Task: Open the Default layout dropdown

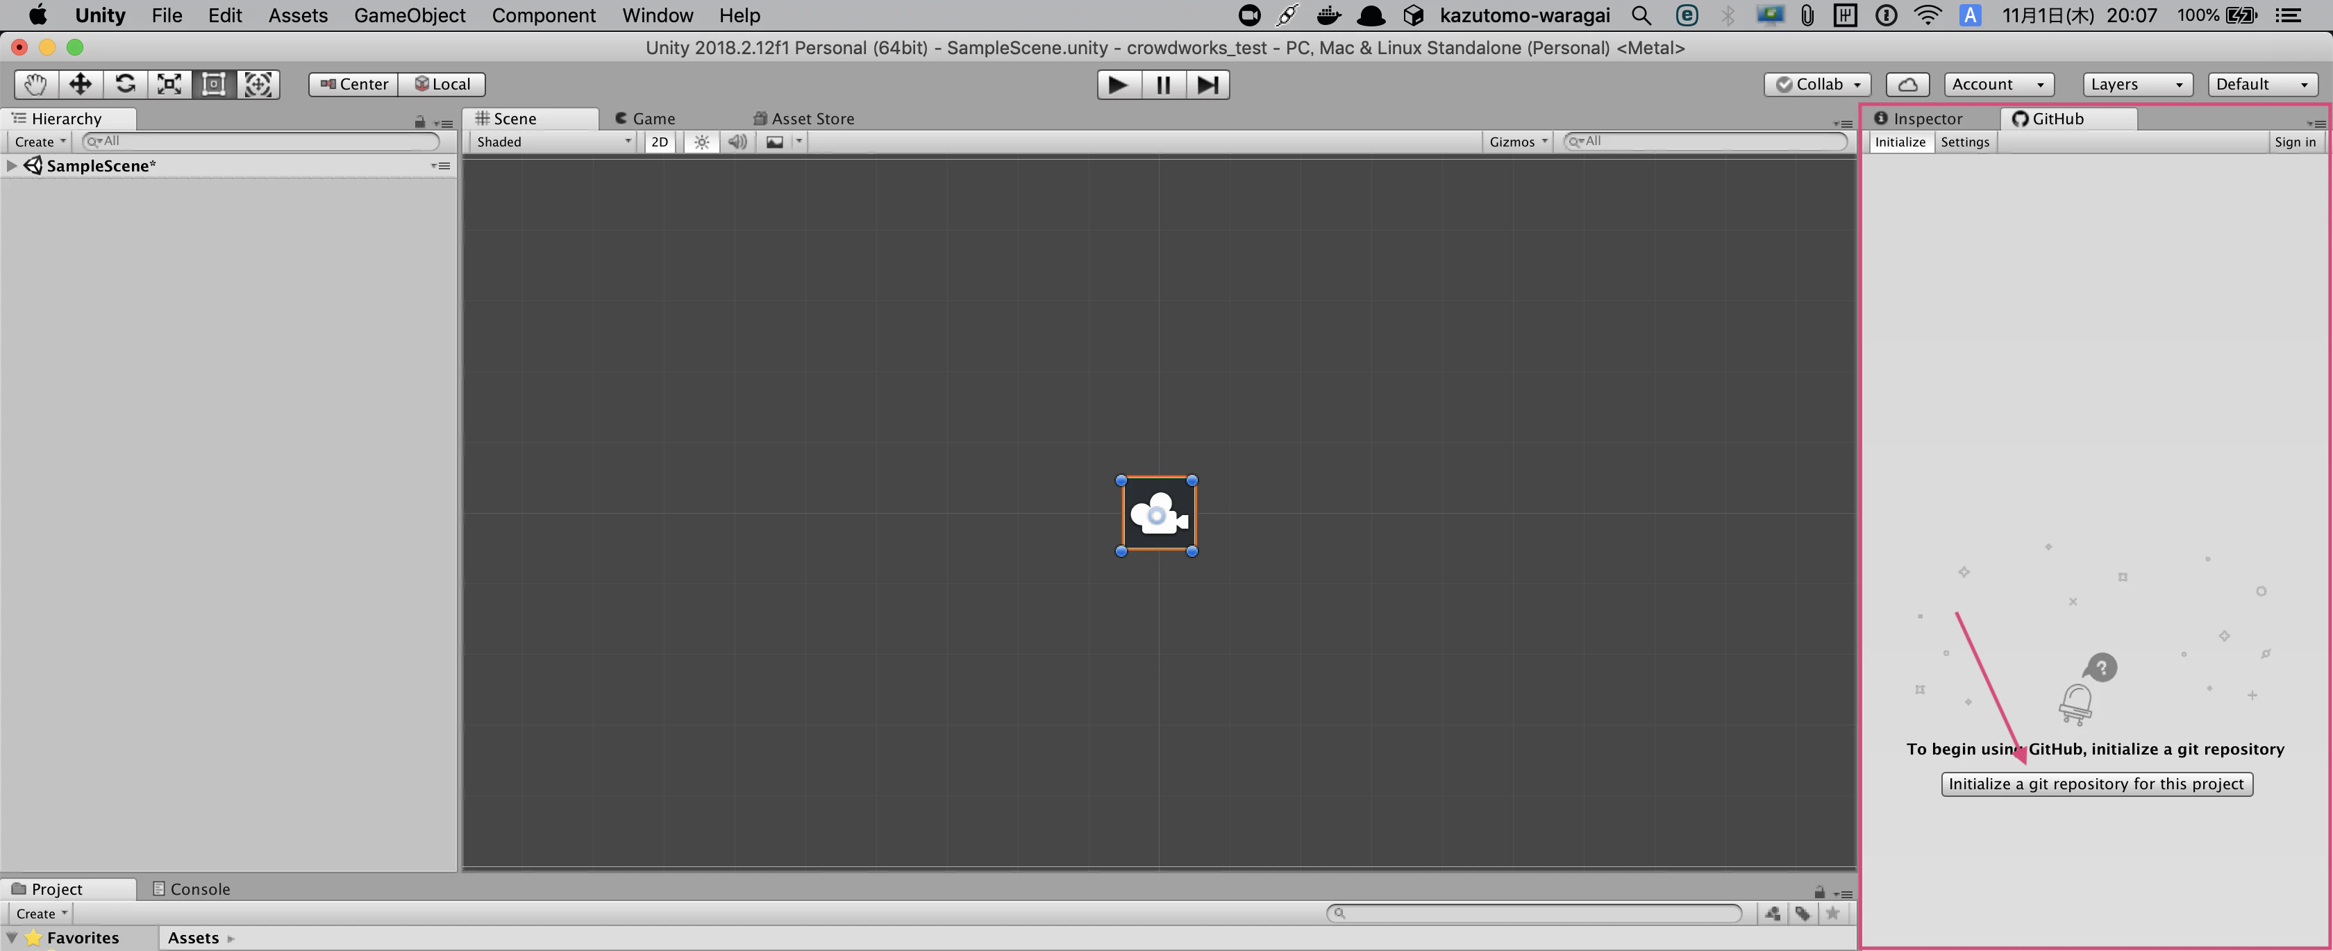Action: pos(2262,84)
